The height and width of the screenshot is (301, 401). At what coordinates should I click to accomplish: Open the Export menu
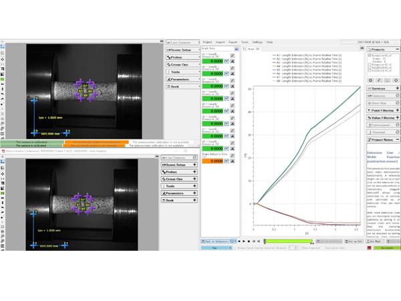(233, 41)
